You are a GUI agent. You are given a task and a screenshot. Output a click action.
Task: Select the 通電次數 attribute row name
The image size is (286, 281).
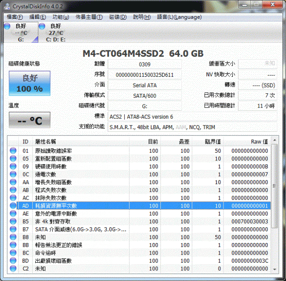click(46, 174)
